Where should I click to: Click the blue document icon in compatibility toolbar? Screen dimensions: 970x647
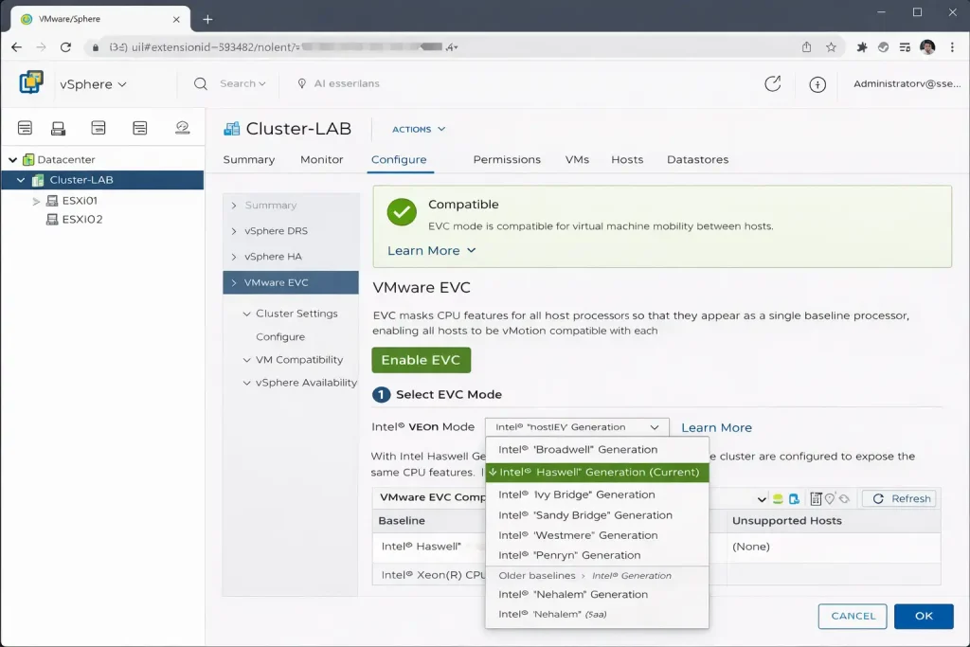point(795,498)
